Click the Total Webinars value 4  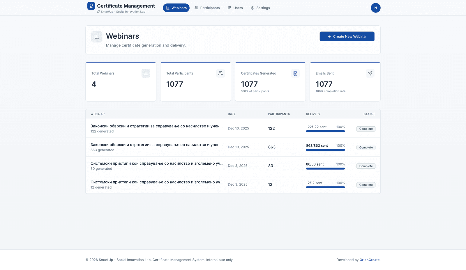(94, 84)
